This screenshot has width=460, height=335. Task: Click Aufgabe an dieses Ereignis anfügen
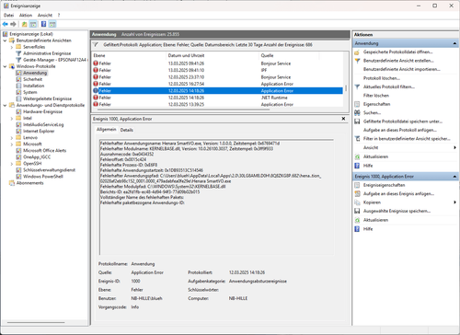(x=398, y=194)
